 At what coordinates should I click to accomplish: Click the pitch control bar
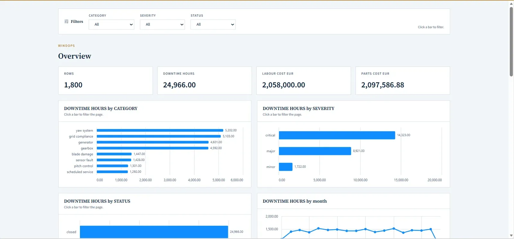[x=112, y=166]
